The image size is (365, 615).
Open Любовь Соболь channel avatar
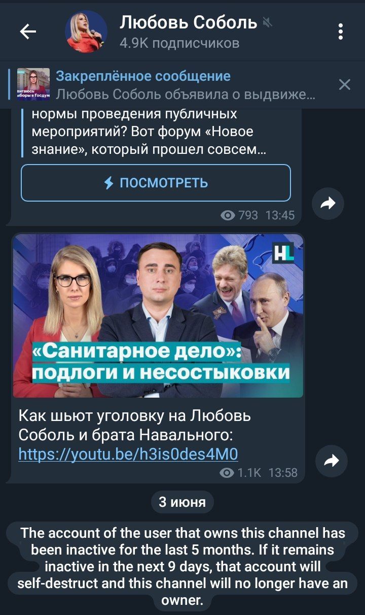pyautogui.click(x=86, y=32)
